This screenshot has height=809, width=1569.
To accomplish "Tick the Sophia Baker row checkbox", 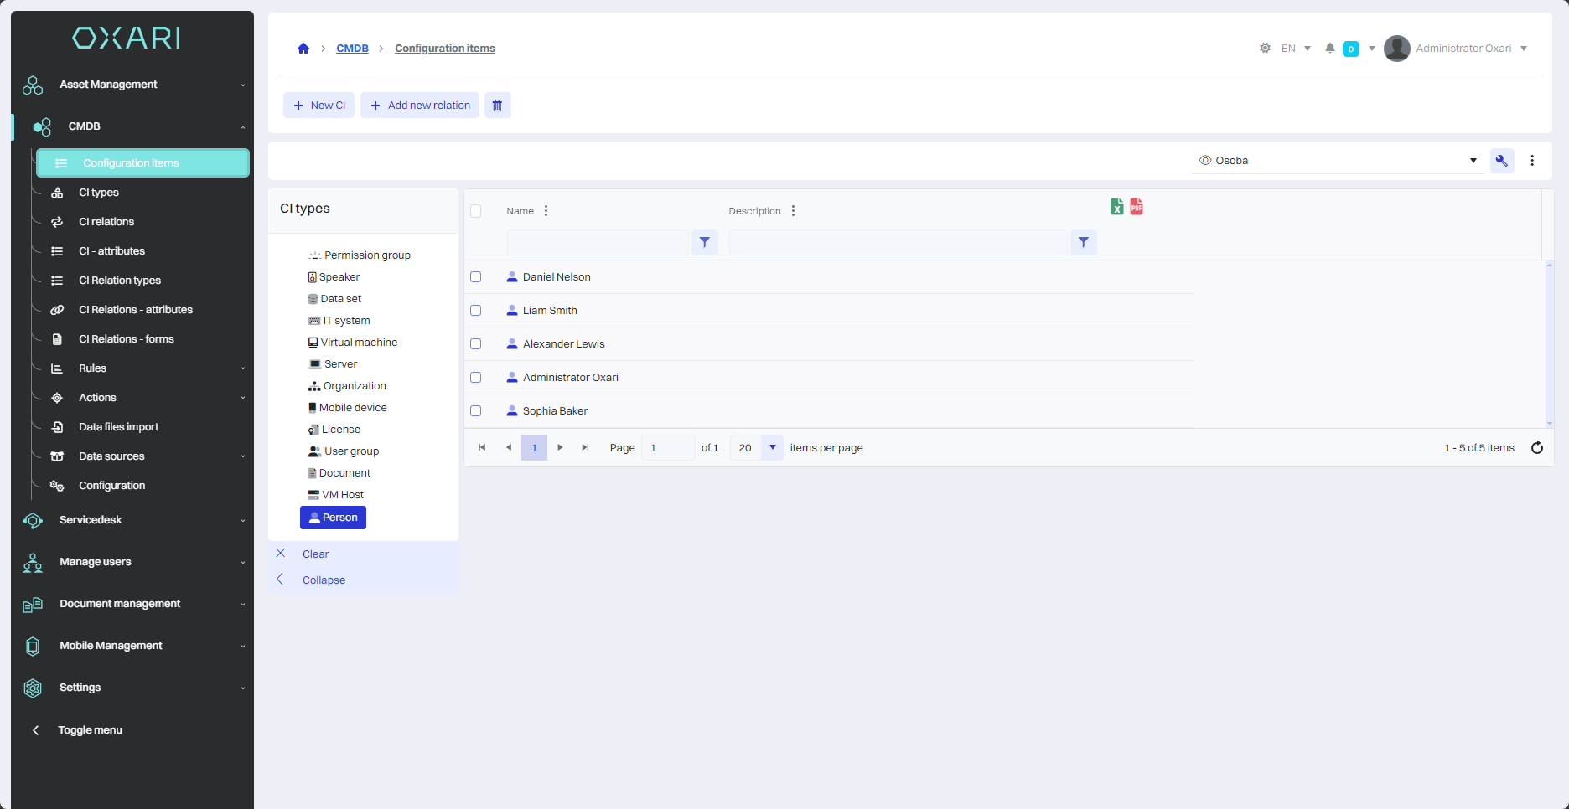I will click(476, 411).
